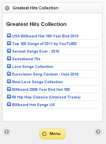Expand Billboard 2009 Year End plus icon
106x144 pixels.
coord(9,89)
